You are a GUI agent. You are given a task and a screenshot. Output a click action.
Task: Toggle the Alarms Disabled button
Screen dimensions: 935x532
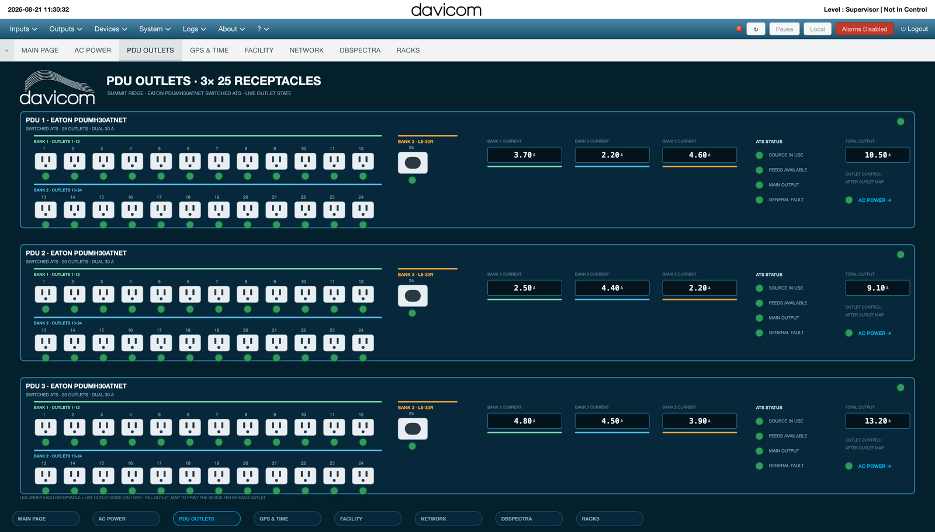tap(864, 29)
